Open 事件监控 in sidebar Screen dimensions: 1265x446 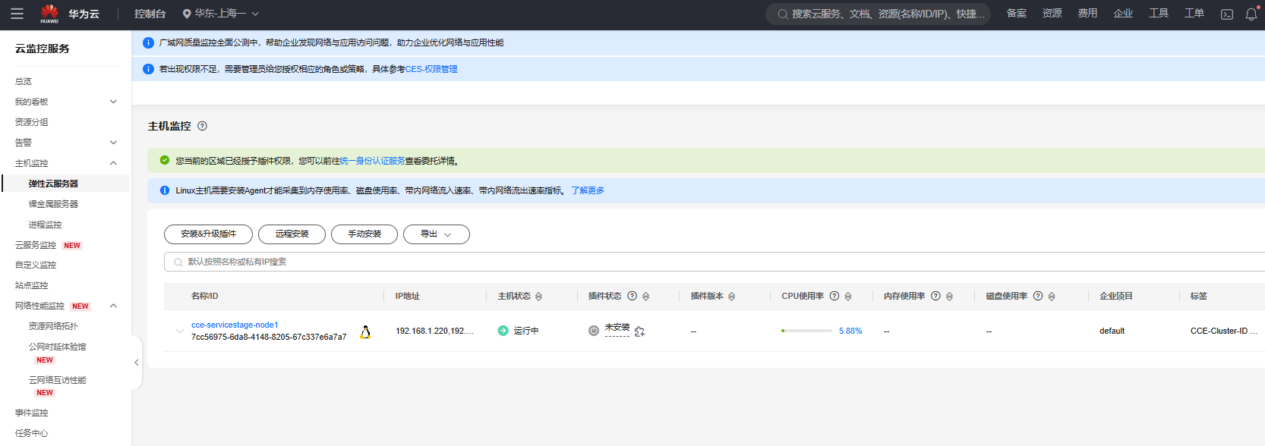pyautogui.click(x=32, y=413)
